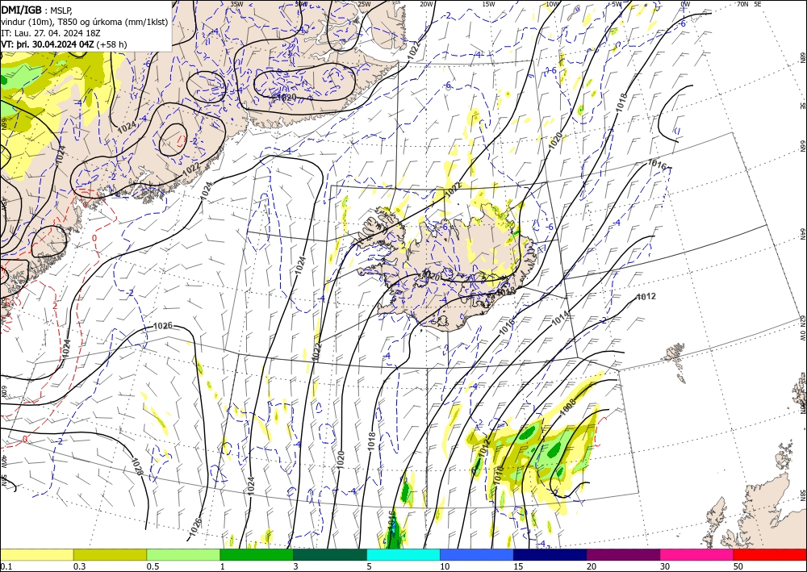The width and height of the screenshot is (807, 572).
Task: Click the "0W" longitude label at top
Action: tap(685, 4)
